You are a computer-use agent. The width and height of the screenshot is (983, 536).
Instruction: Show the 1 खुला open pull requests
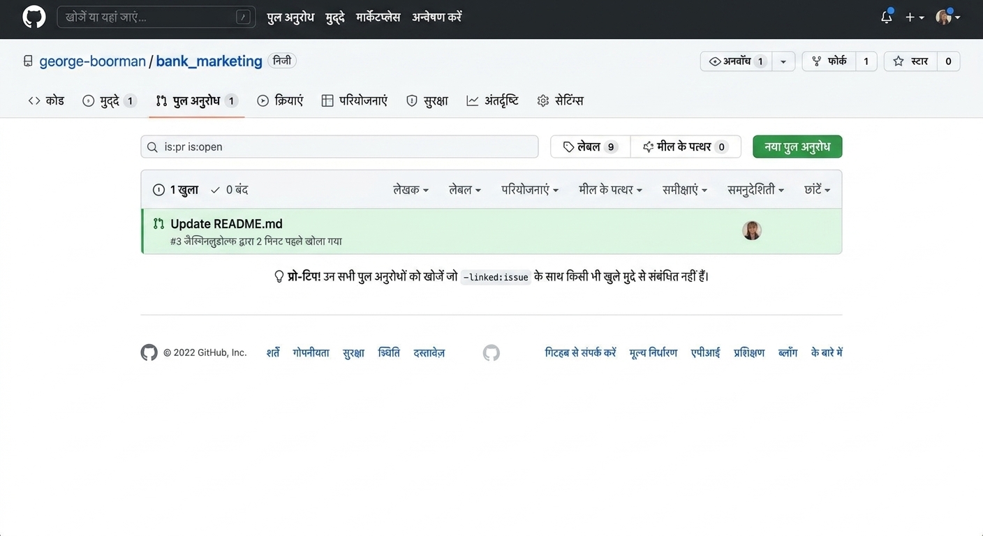coord(175,190)
